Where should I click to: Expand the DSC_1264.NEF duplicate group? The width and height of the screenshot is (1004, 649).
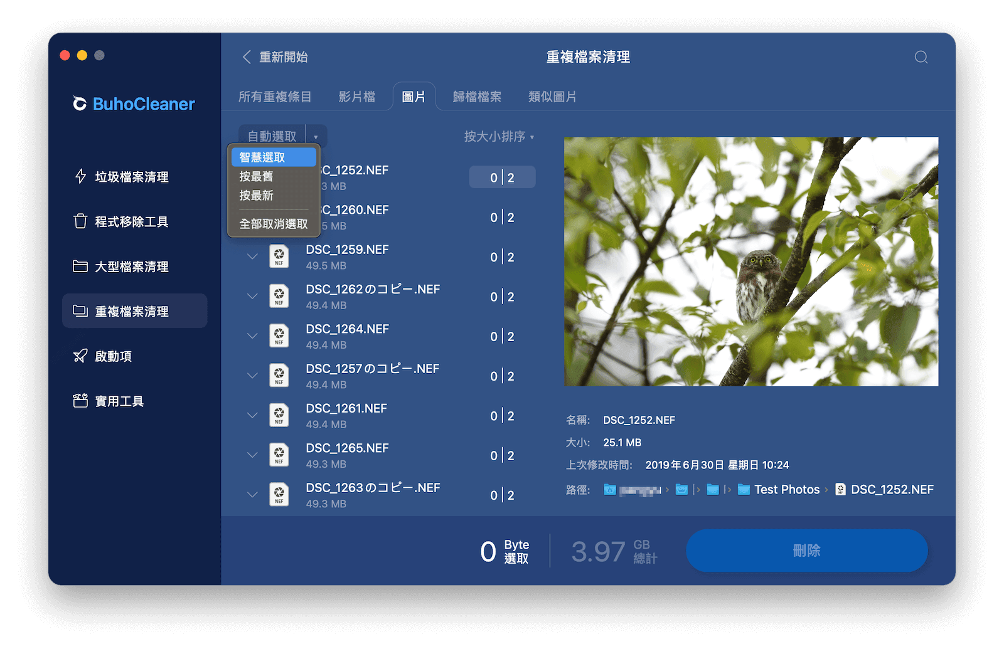pyautogui.click(x=252, y=336)
